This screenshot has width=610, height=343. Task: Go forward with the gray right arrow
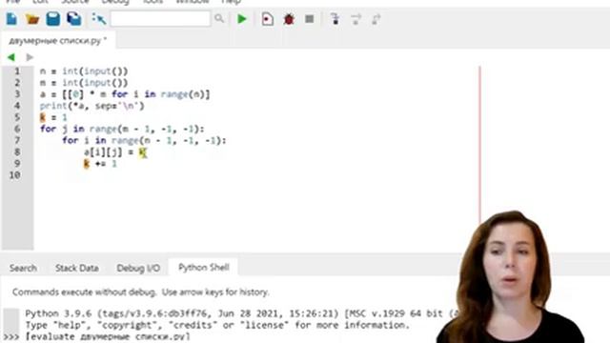coord(30,57)
